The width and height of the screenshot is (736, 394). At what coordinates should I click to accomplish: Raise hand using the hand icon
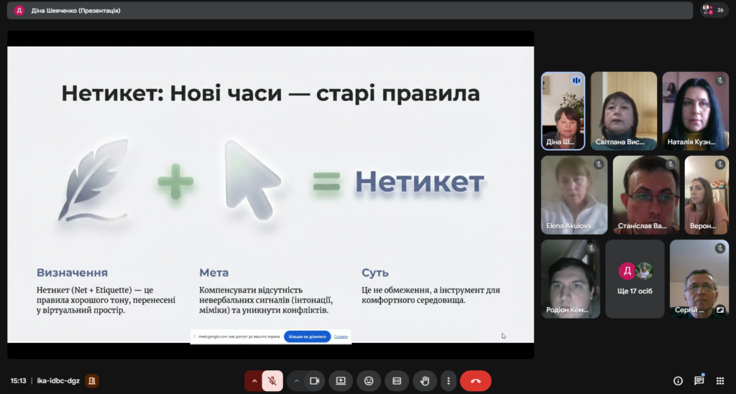pos(425,380)
